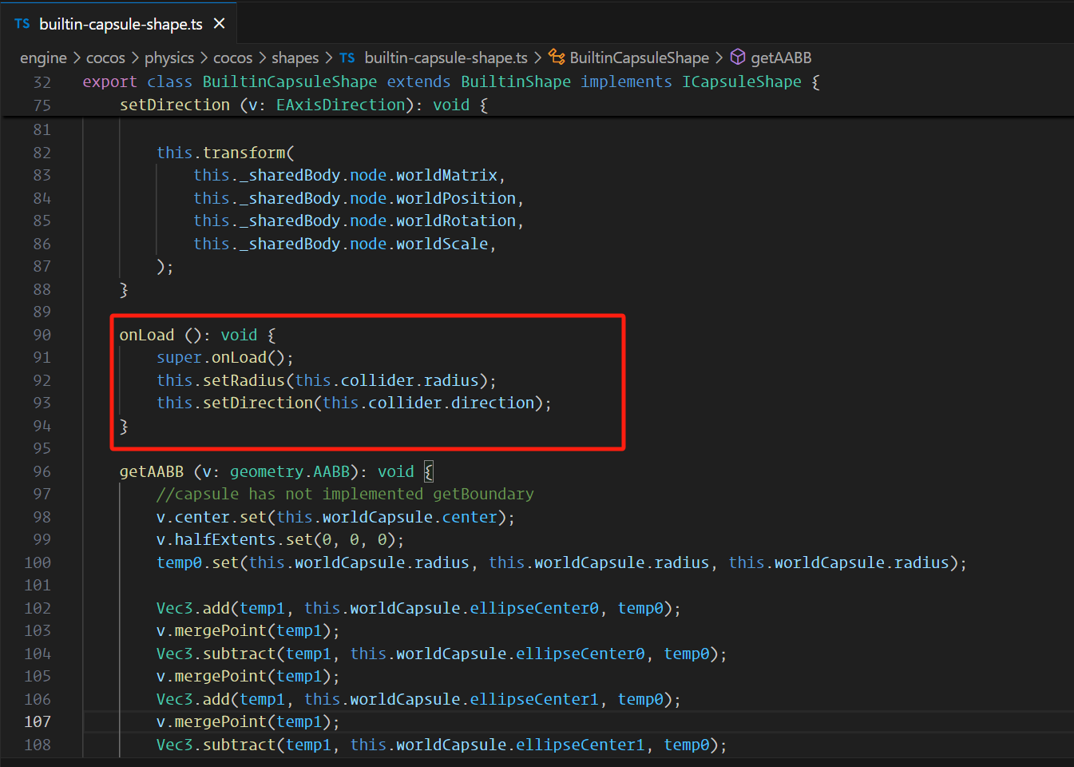Select line number 107 in the gutter
Viewport: 1074px width, 767px height.
pos(38,721)
